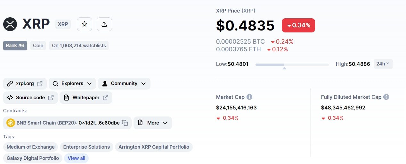The height and width of the screenshot is (164, 406).
Task: Click the Market Cap info icon
Action: [x=249, y=97]
